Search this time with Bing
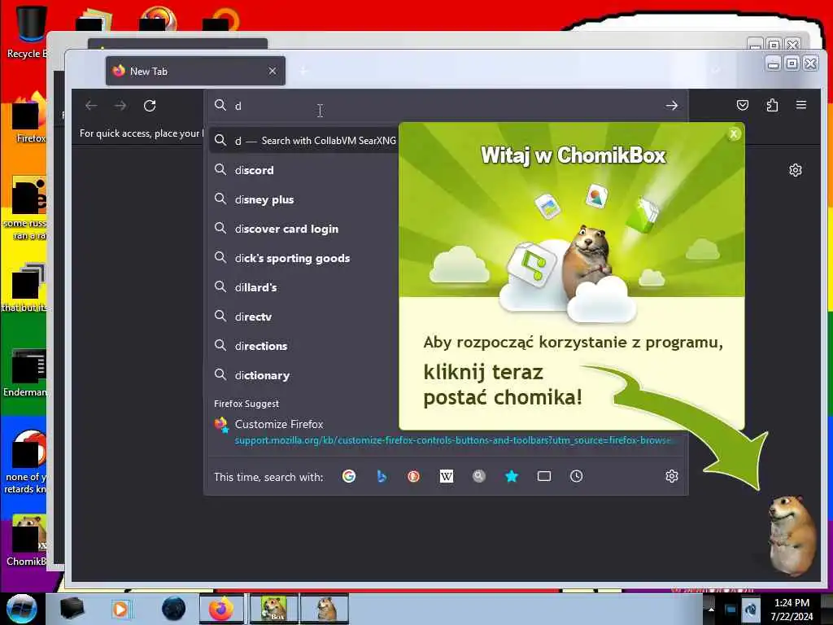 [x=382, y=476]
